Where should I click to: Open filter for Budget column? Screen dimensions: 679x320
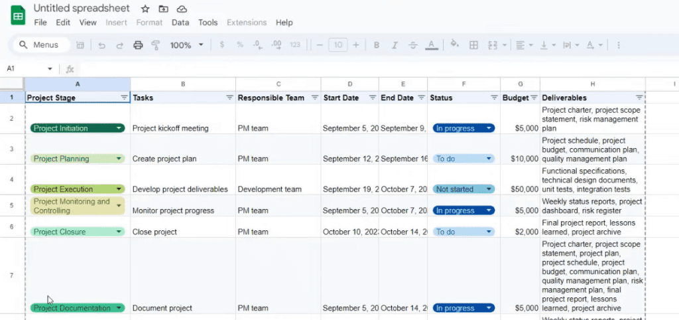click(x=534, y=98)
